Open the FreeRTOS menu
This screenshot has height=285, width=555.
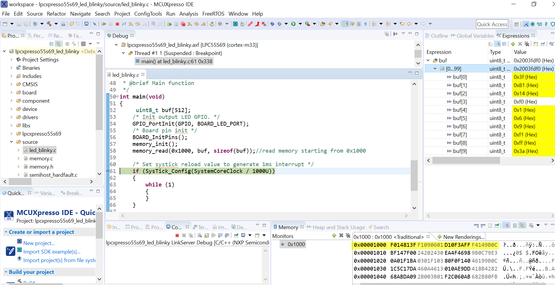pos(213,14)
